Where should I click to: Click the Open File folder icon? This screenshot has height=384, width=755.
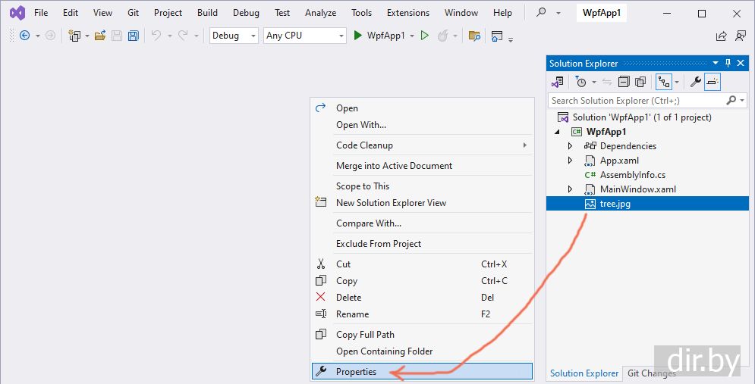pyautogui.click(x=100, y=36)
